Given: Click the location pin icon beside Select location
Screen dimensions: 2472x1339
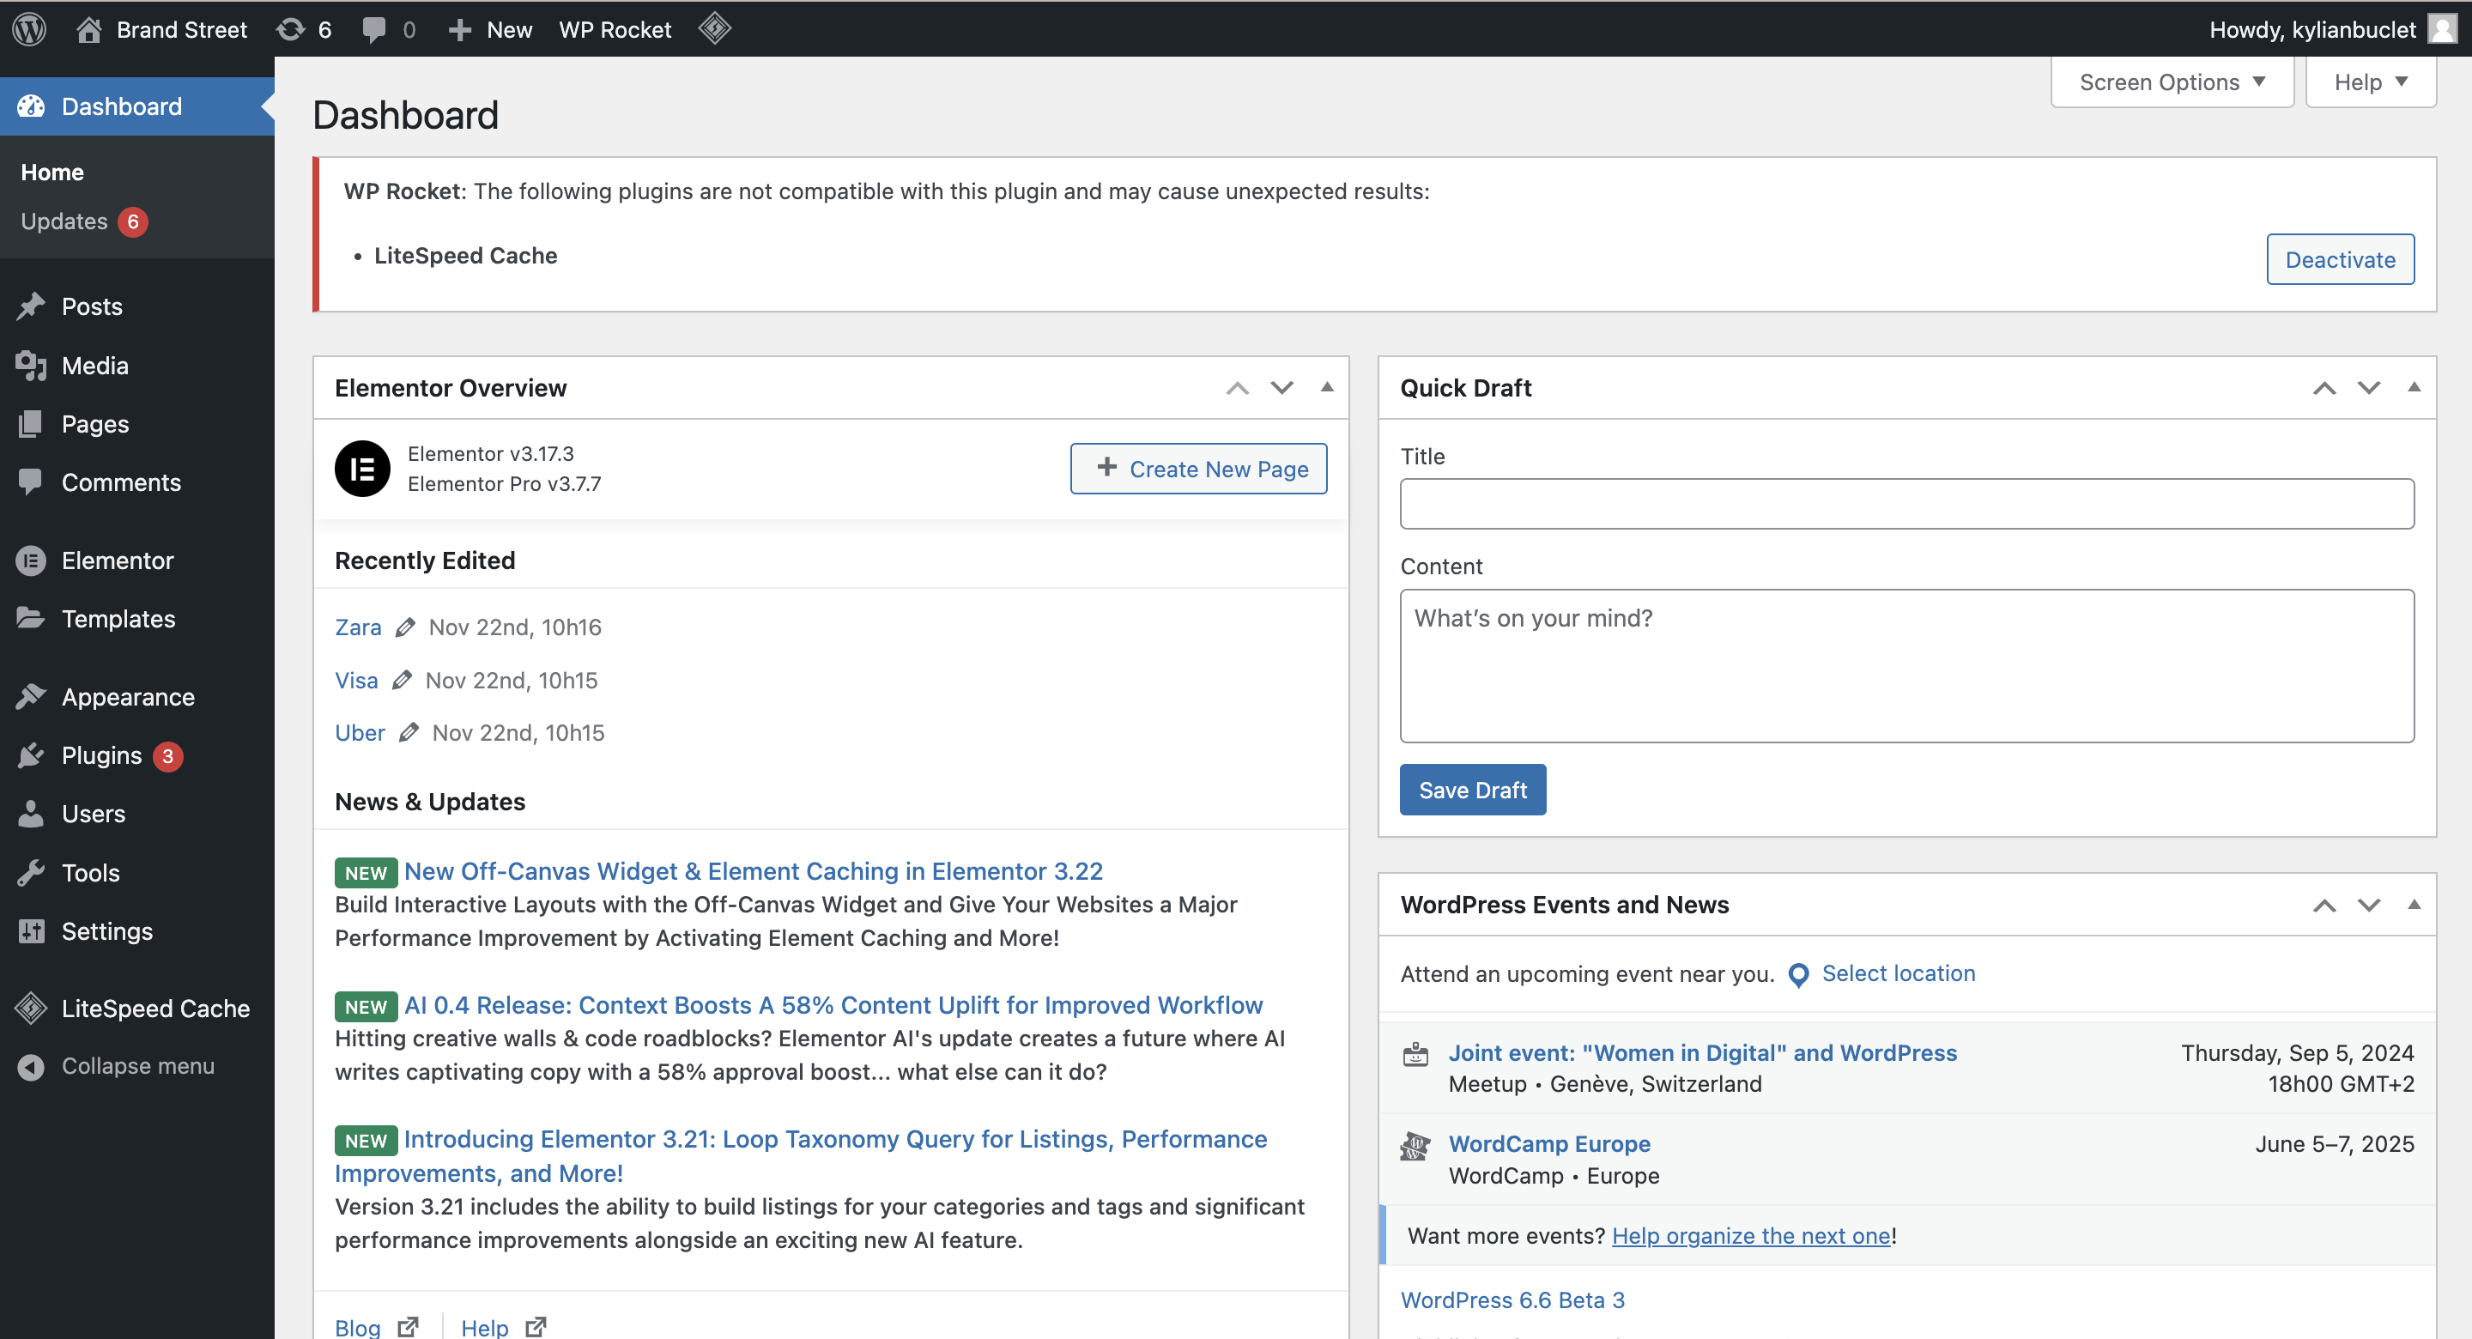Looking at the screenshot, I should point(1799,974).
